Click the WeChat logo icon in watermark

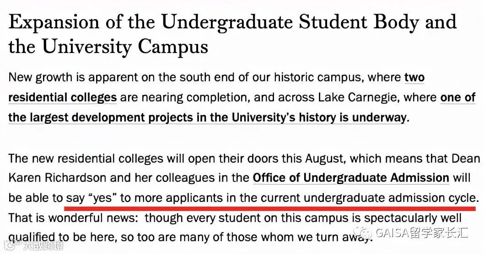[363, 233]
